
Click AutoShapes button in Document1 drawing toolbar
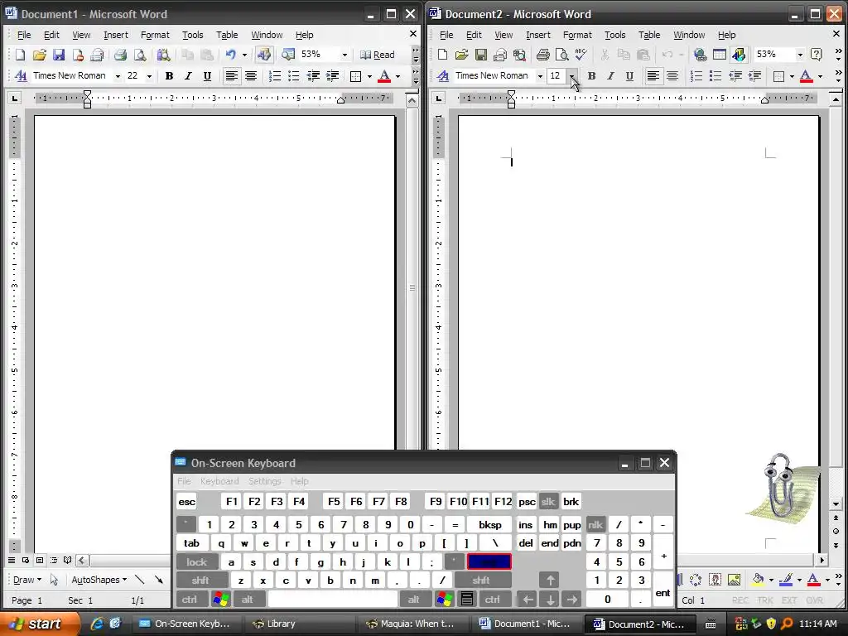coord(99,579)
